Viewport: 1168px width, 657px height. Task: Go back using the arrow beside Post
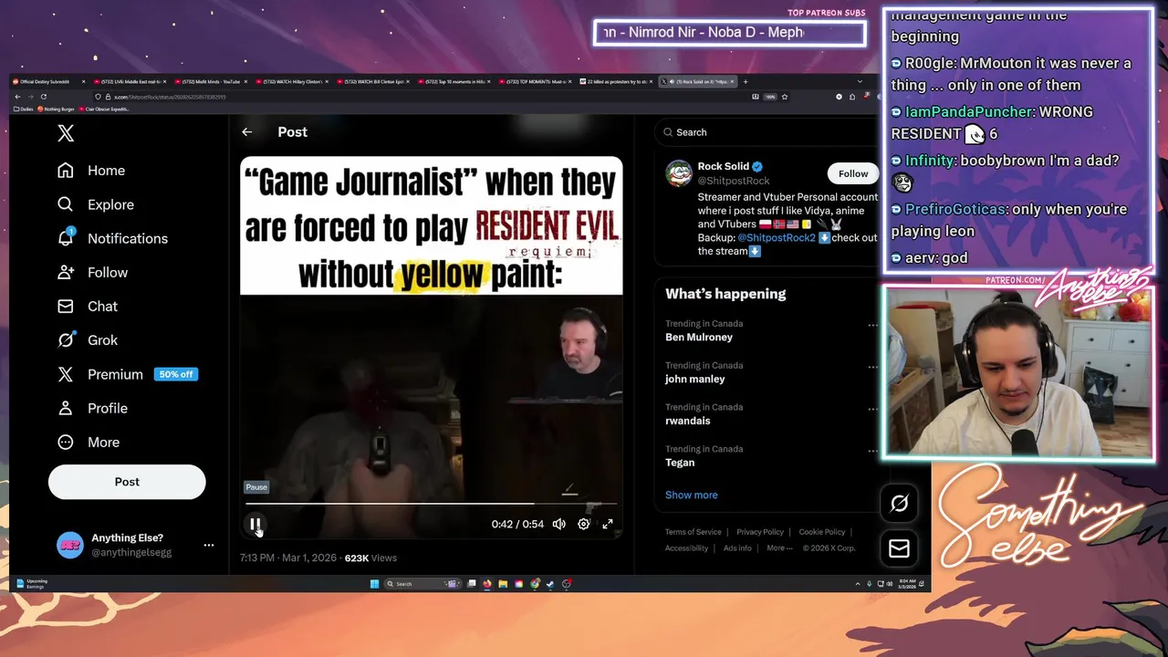coord(246,132)
